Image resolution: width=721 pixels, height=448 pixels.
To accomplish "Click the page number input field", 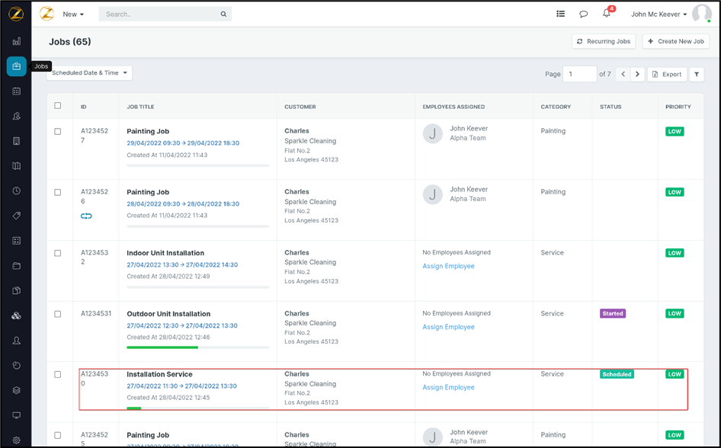I will point(579,74).
